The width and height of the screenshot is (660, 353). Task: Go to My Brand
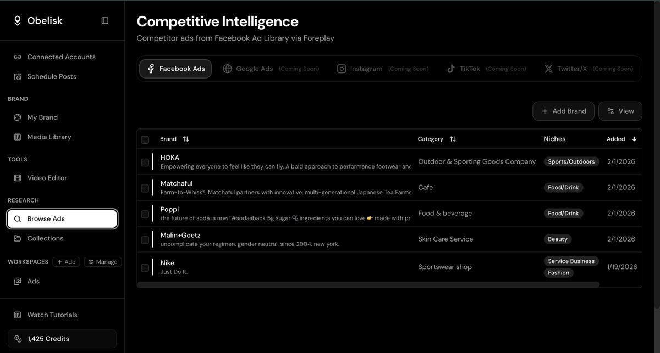tap(62, 117)
